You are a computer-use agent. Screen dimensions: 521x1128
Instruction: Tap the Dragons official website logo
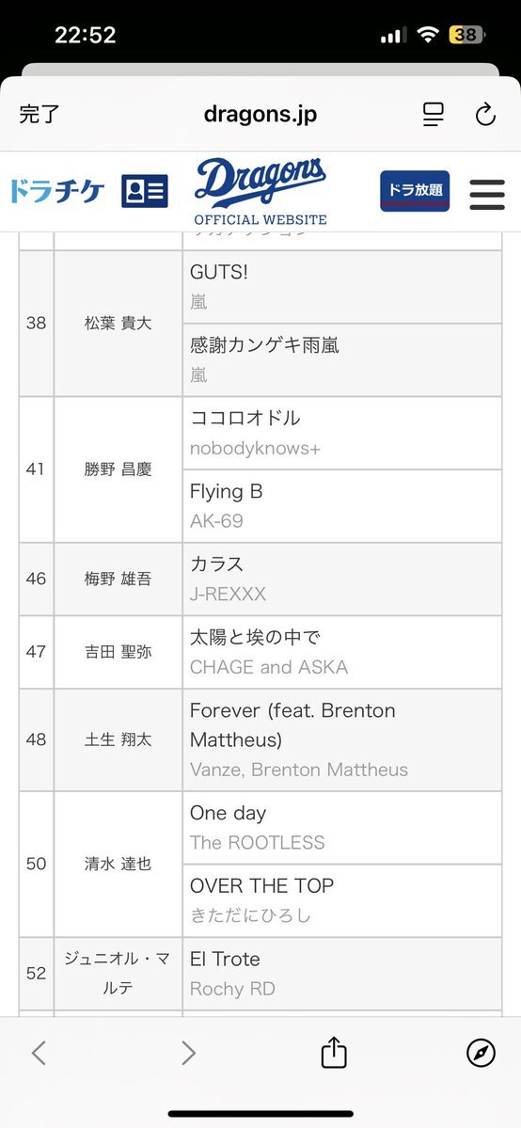260,192
